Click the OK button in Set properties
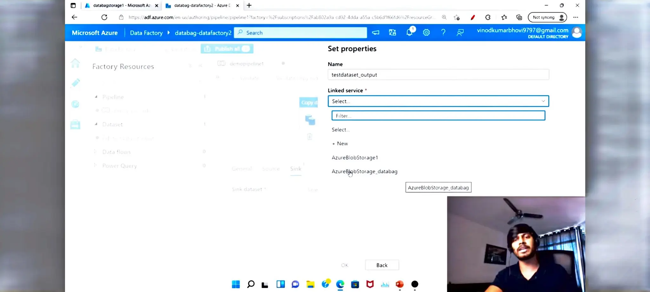The width and height of the screenshot is (650, 292). coord(345,265)
